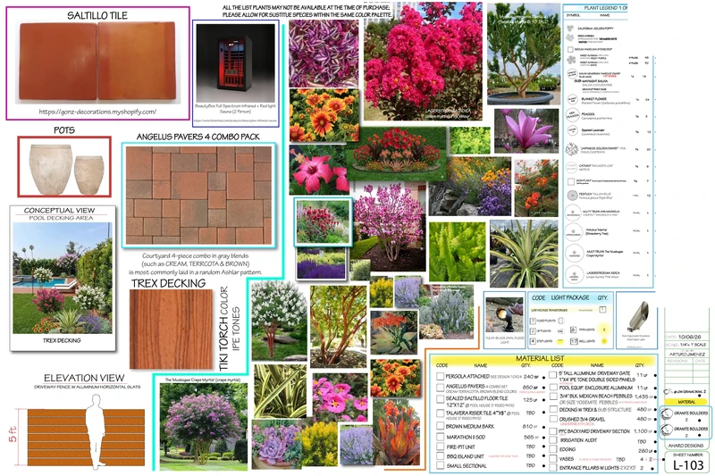Click the Sedum Angelina Stonecrop legend box
715x476 pixels.
570,49
